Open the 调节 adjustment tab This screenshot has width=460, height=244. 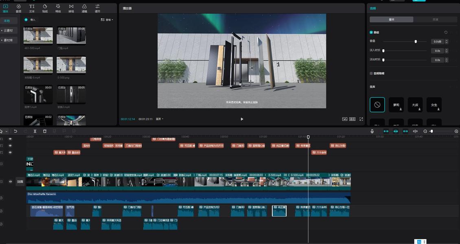point(97,9)
